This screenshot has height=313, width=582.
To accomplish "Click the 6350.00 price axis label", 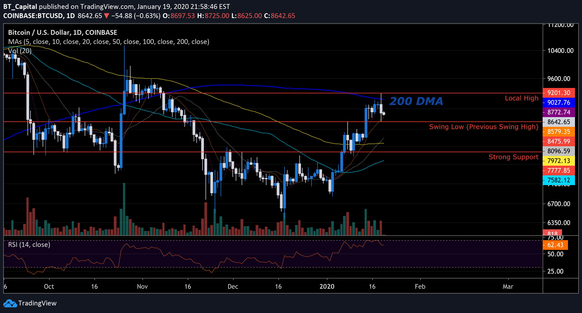I will coord(559,223).
